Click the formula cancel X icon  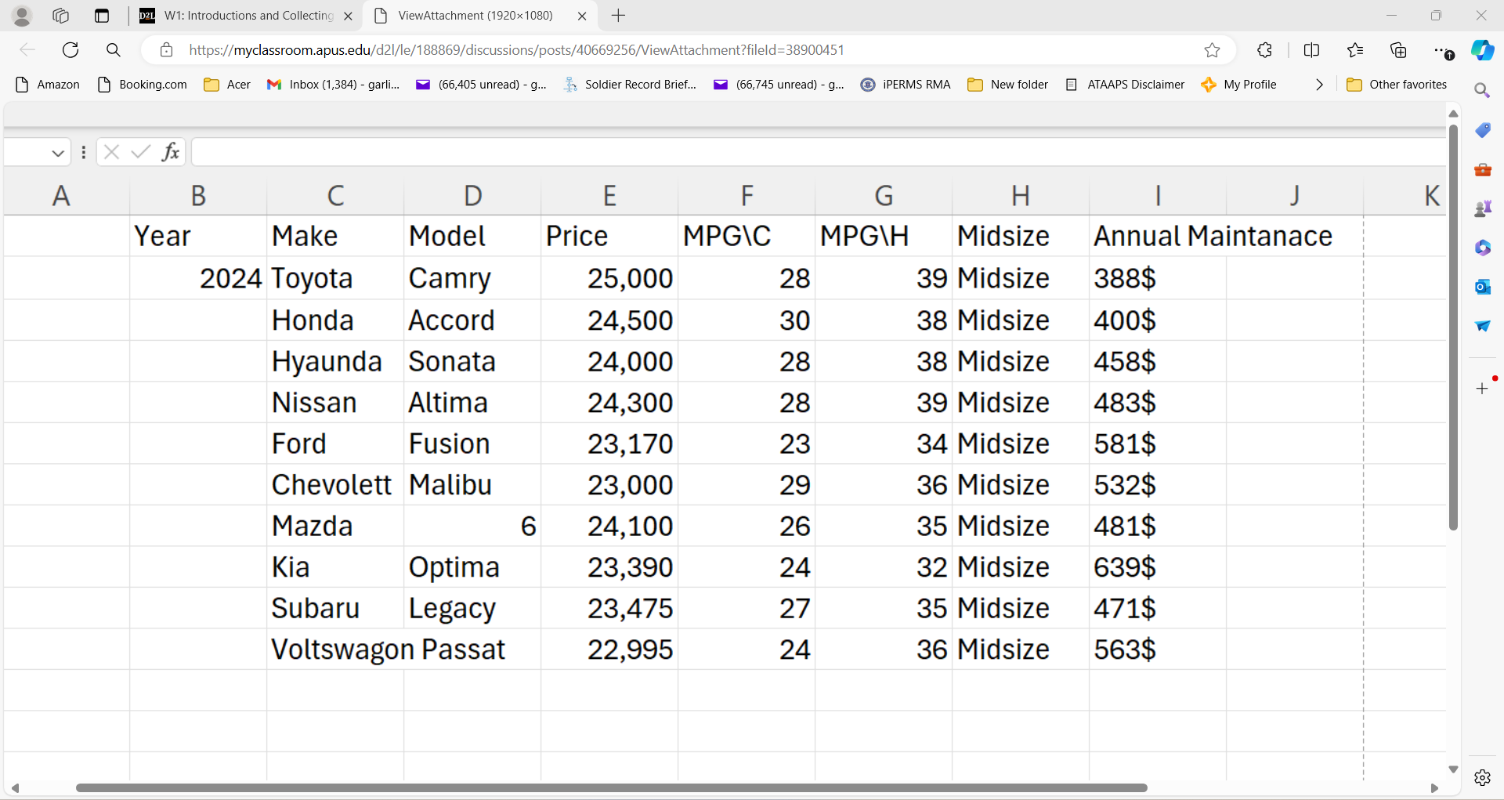[x=111, y=152]
